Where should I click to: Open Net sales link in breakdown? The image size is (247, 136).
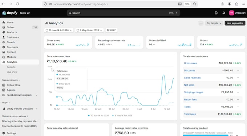pyautogui.click(x=189, y=85)
